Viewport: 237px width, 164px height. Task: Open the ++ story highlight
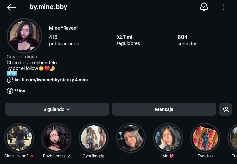coord(131,138)
